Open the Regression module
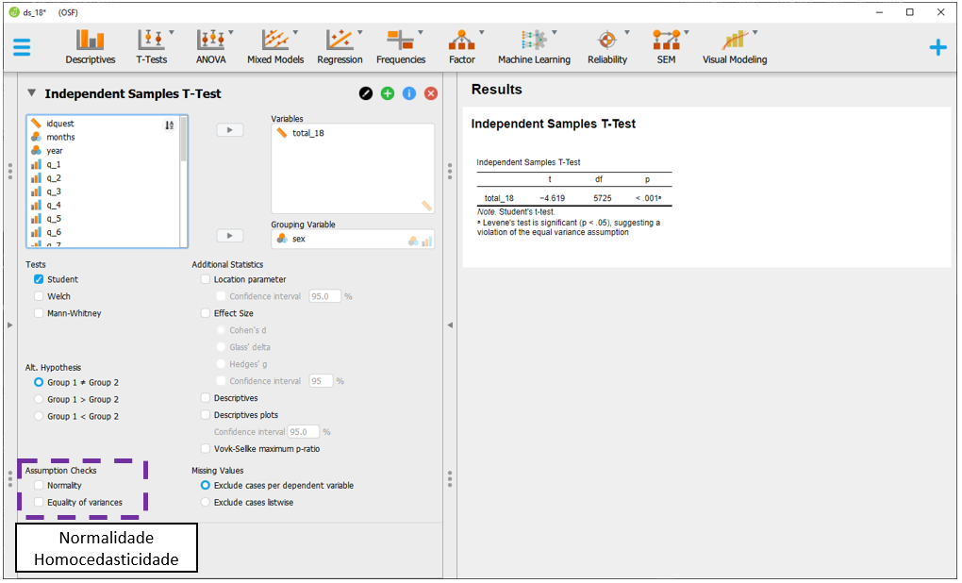 tap(340, 47)
